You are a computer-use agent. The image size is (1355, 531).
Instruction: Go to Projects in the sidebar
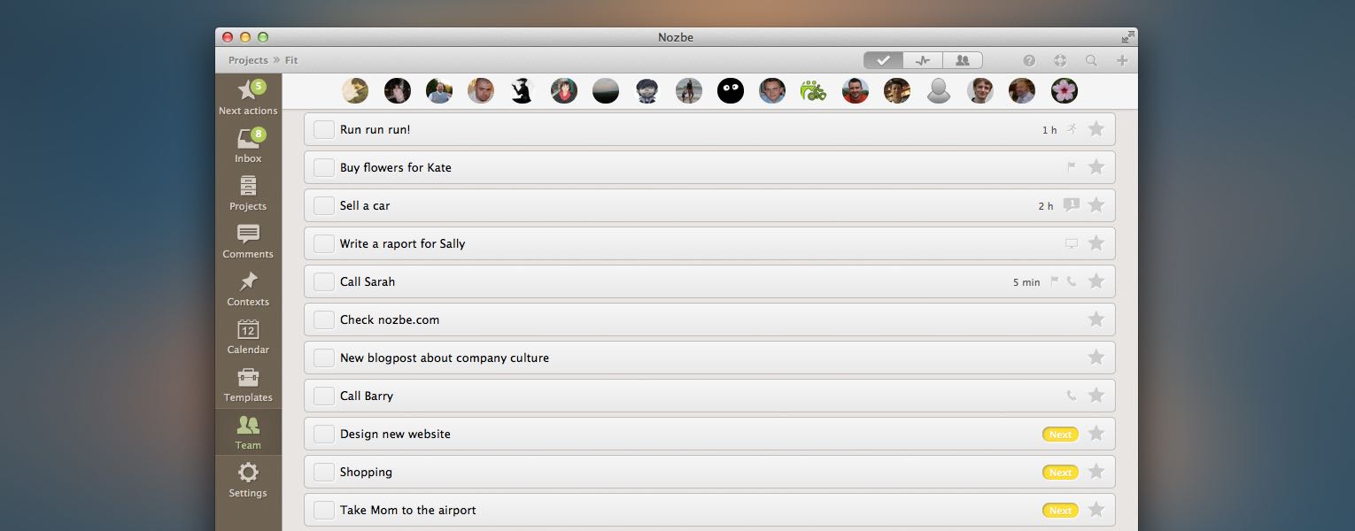point(248,194)
